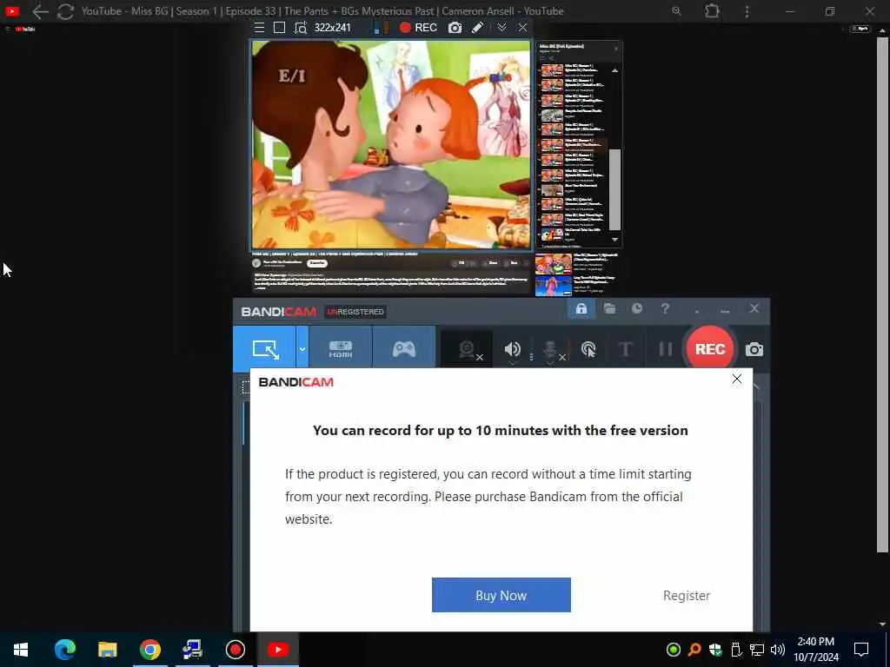Screen dimensions: 890x667
Task: Click the find window magnifier in the recording bar
Action: 300,28
